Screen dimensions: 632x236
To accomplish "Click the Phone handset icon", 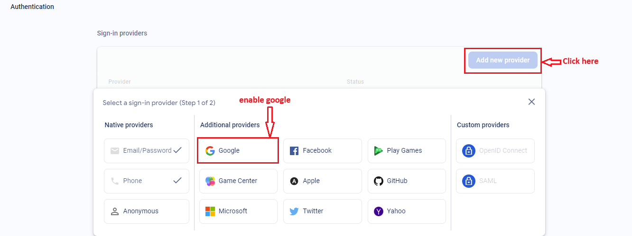I will [115, 181].
